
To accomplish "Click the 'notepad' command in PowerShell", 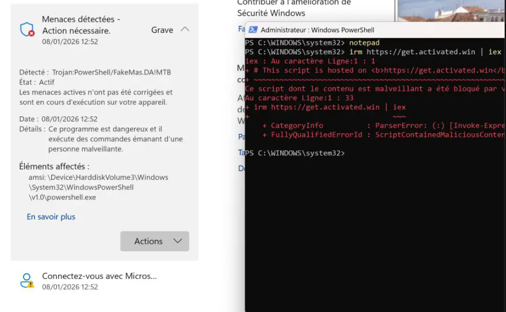I will (364, 43).
